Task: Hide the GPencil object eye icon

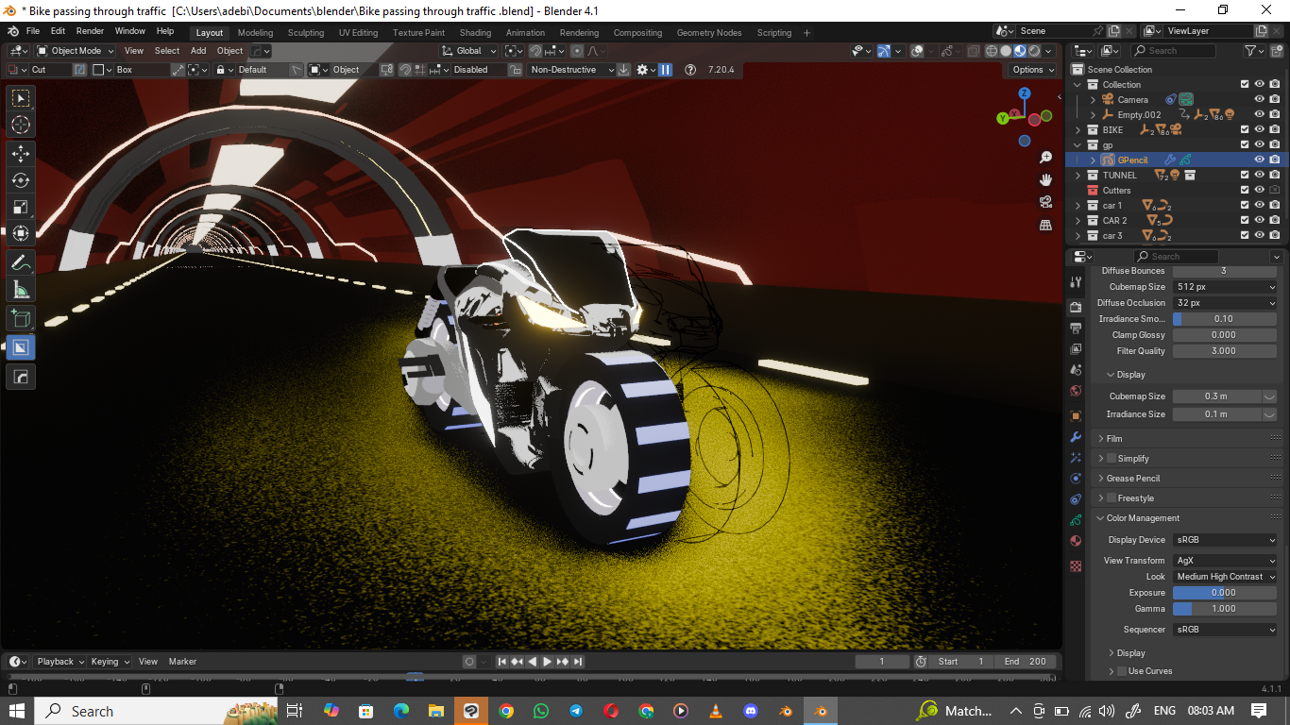Action: point(1259,160)
